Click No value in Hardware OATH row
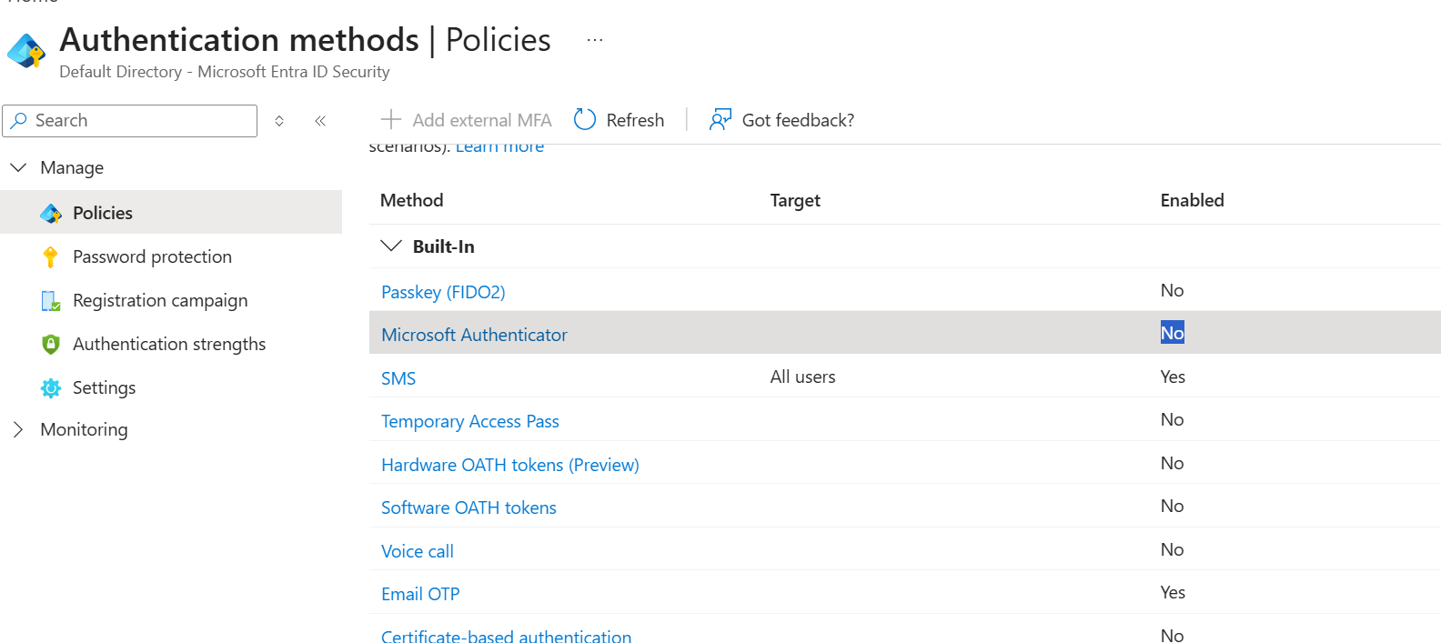 pos(1172,463)
